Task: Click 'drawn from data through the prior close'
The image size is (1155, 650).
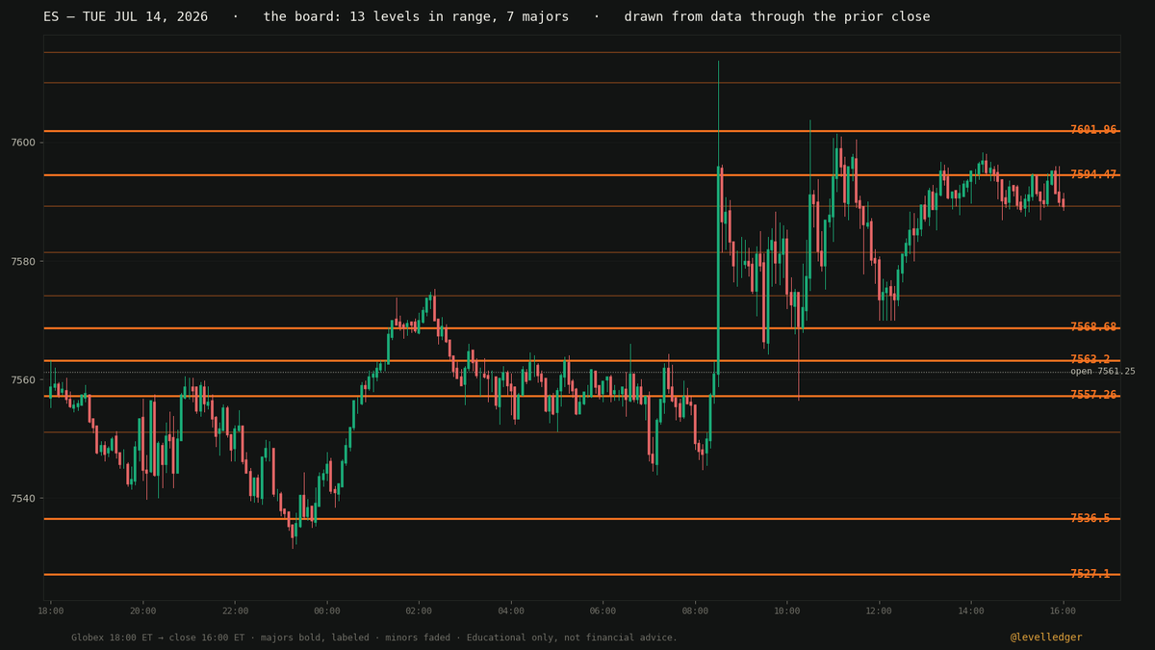Action: tap(777, 17)
